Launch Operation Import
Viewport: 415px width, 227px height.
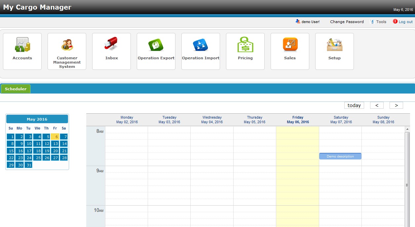click(201, 51)
